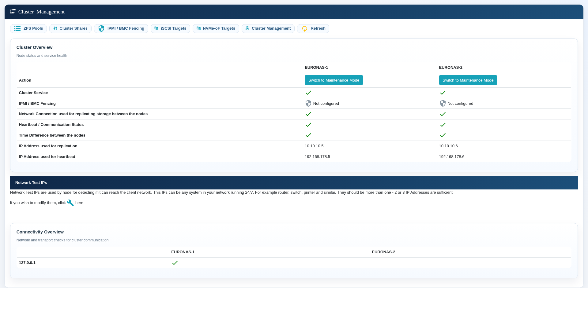The width and height of the screenshot is (588, 330).
Task: Click the IPMI fencing shield tab icon
Action: pos(101,28)
